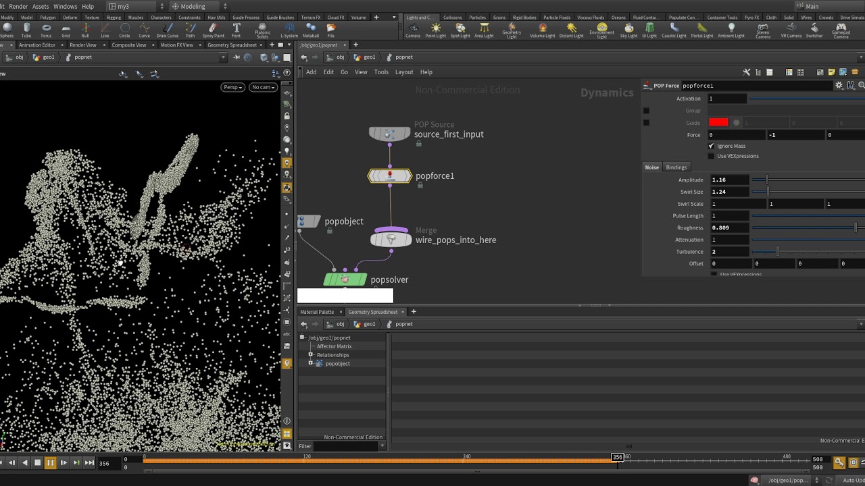The width and height of the screenshot is (865, 486).
Task: Select the L-System shelf tool
Action: pos(289,30)
